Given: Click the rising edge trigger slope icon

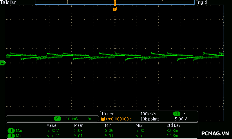Looking at the screenshot, I should coord(184,114).
